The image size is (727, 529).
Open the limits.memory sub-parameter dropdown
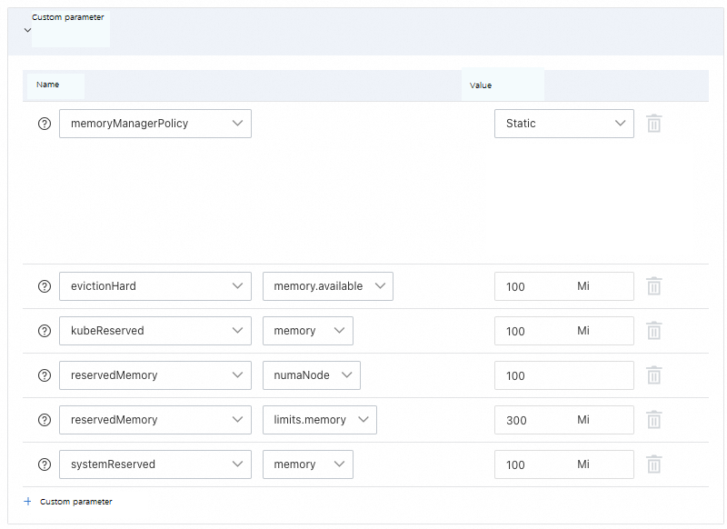click(x=319, y=420)
